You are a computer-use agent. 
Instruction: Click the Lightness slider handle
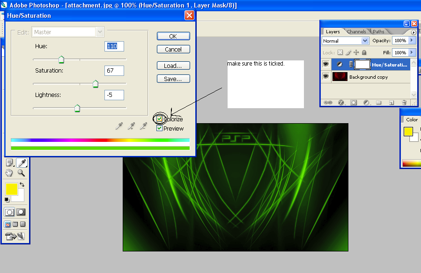[77, 109]
